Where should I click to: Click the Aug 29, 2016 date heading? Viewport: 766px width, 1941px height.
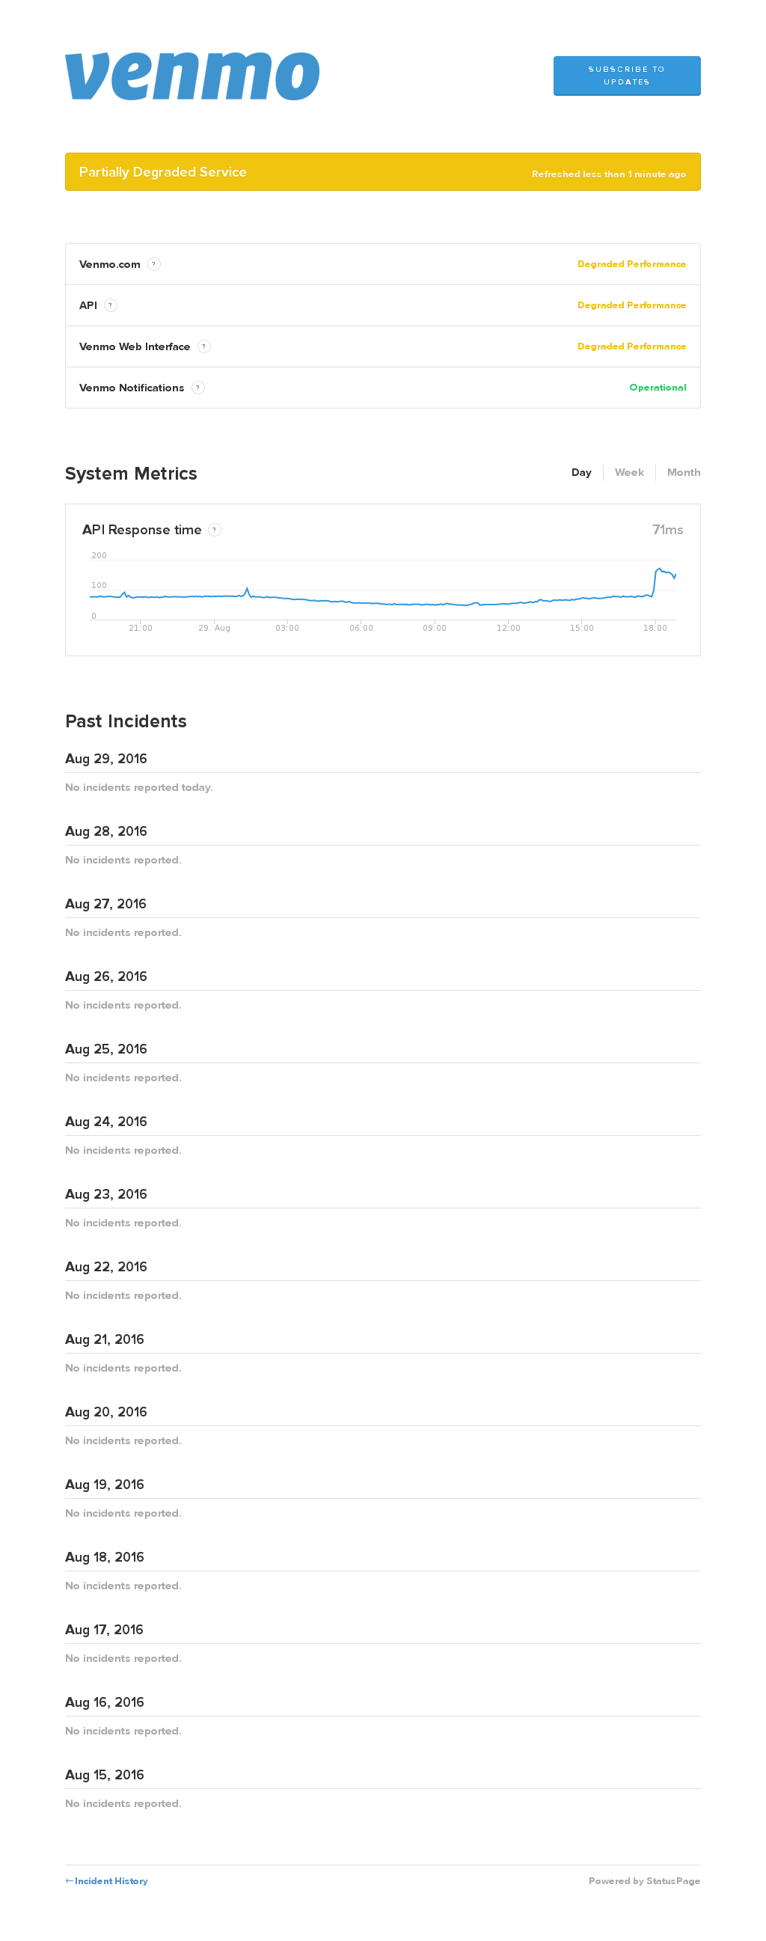click(x=105, y=759)
